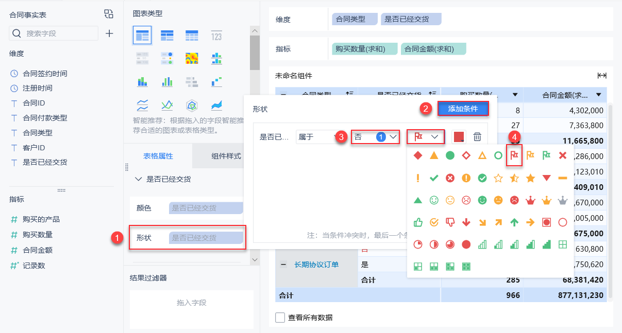This screenshot has height=333, width=622.
Task: Select the 123 KPI card chart type
Action: (x=216, y=36)
